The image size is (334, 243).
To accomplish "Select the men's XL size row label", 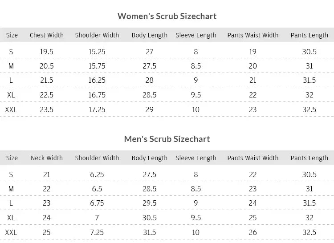I will click(11, 218).
